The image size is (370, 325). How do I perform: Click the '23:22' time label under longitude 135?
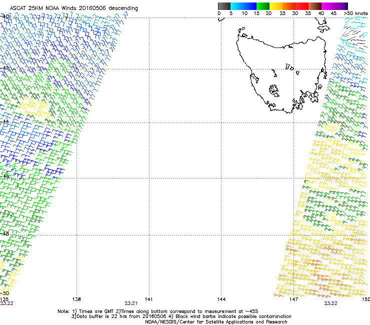(x=6, y=303)
